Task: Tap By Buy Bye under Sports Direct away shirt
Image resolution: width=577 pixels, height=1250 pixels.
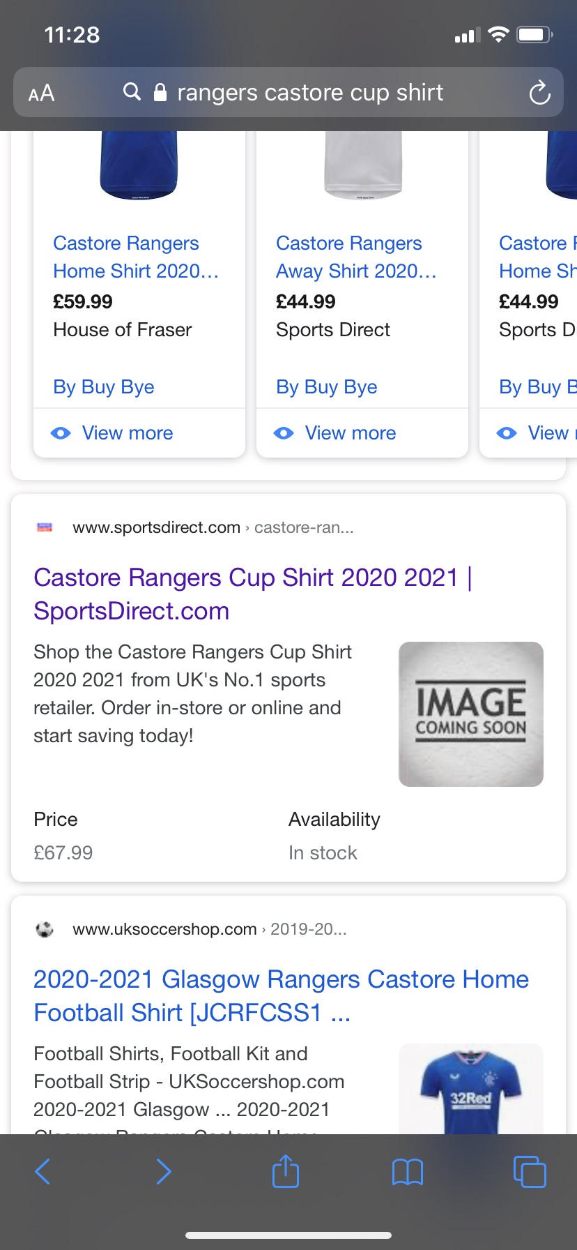Action: 327,387
